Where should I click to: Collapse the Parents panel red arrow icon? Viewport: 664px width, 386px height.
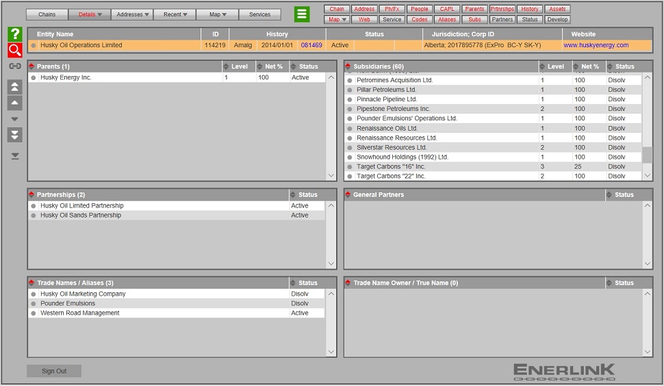(x=31, y=66)
